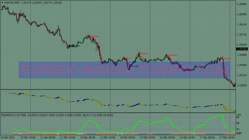
Task: Click the 50 level on RSIOMA scale
Action: click(238, 123)
